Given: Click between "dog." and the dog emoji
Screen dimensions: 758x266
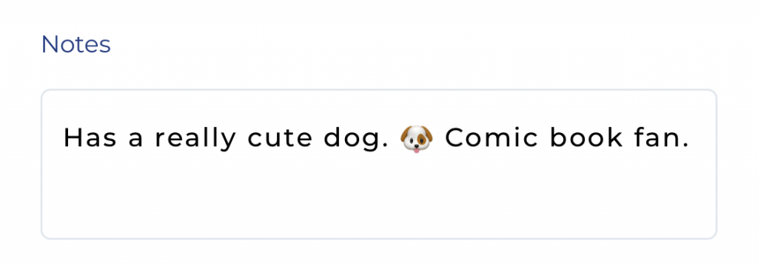Looking at the screenshot, I should [395, 139].
